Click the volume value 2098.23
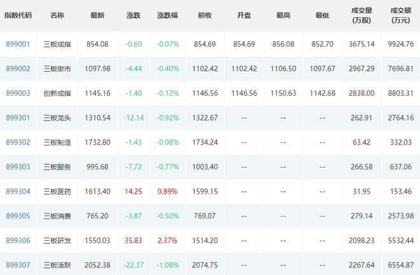420x275 pixels. coord(361,241)
